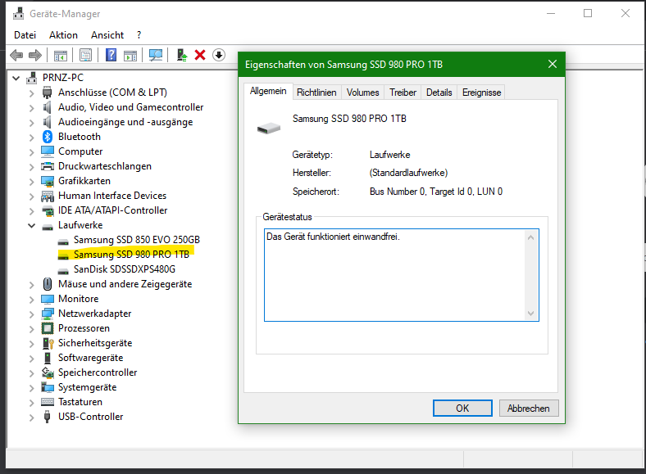Click the Abbrechen button
The image size is (646, 474).
click(529, 409)
